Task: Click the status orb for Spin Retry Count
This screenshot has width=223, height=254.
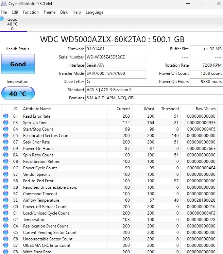Action: coord(6,155)
